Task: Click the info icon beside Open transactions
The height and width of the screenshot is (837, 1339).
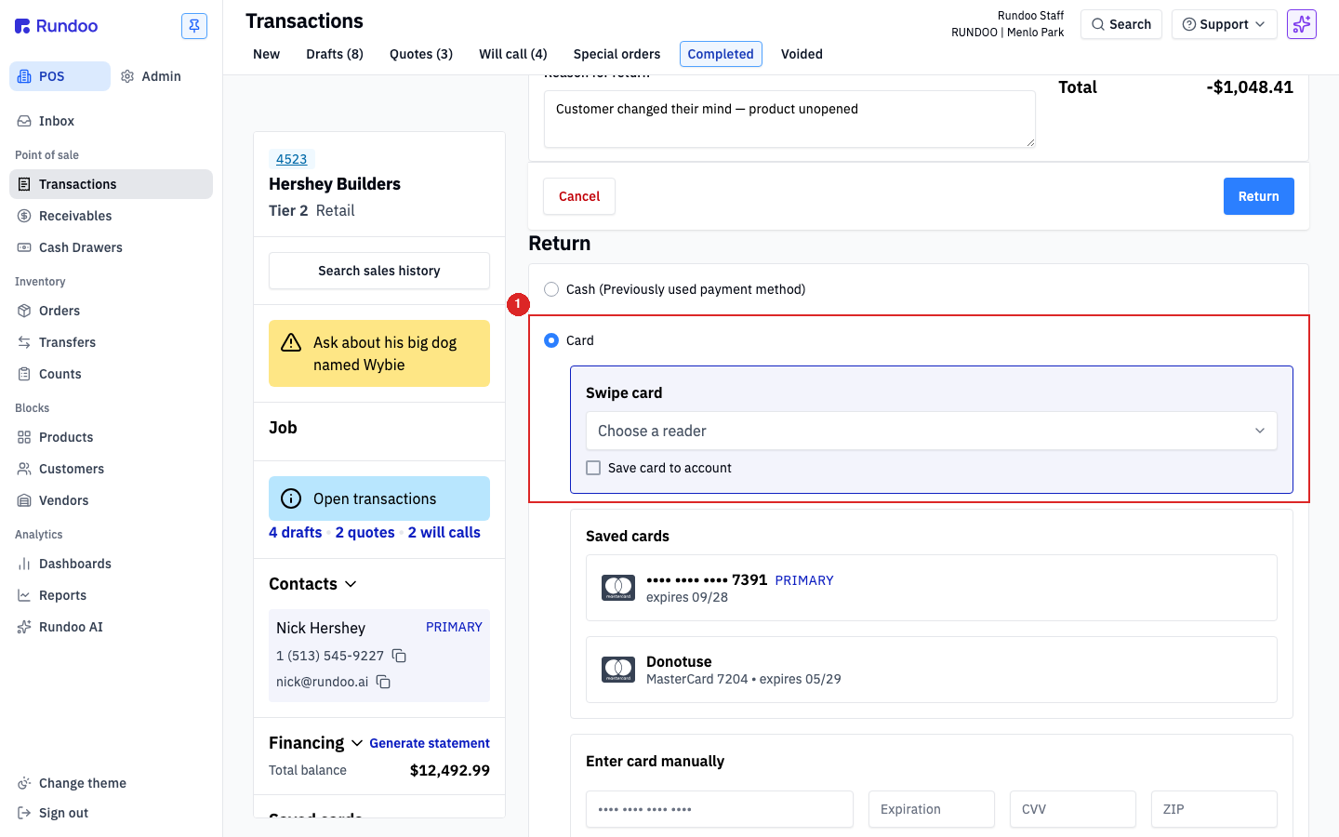Action: pos(291,498)
